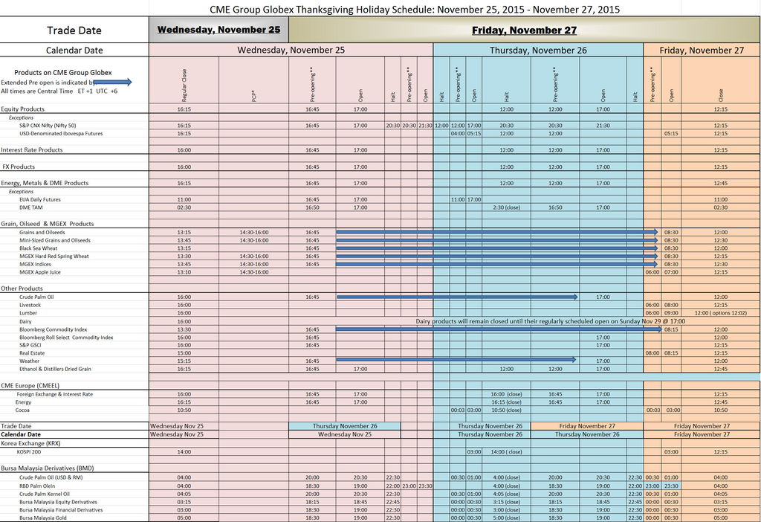The width and height of the screenshot is (761, 522).
Task: Select the "Lumber" row label
Action: (28, 313)
